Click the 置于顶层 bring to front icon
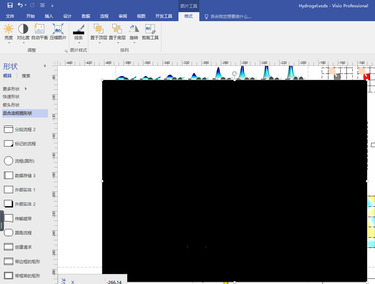375x284 pixels. point(98,29)
